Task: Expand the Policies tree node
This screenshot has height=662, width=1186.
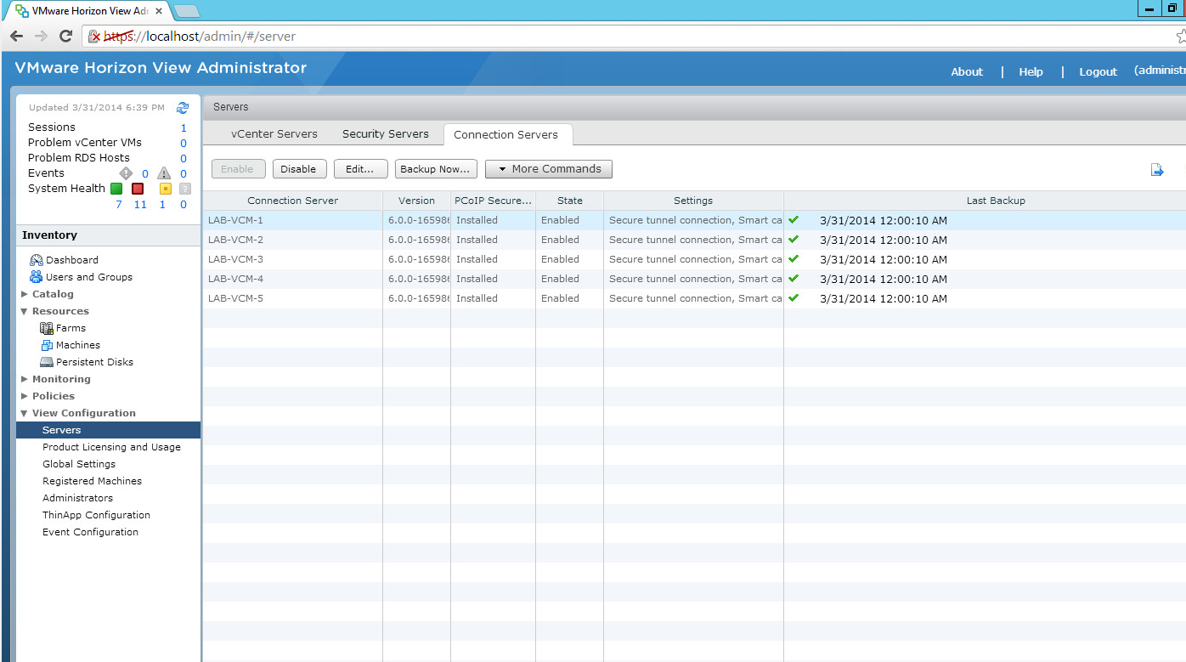Action: [25, 396]
